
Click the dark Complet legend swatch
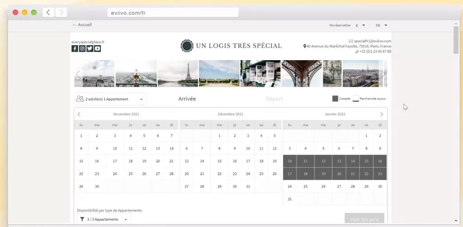(x=335, y=99)
